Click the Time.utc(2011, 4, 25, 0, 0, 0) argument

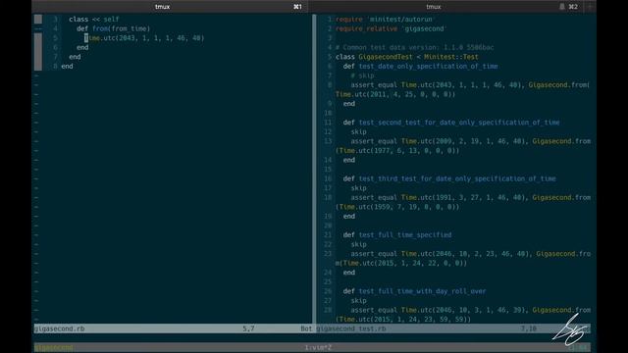(x=393, y=94)
